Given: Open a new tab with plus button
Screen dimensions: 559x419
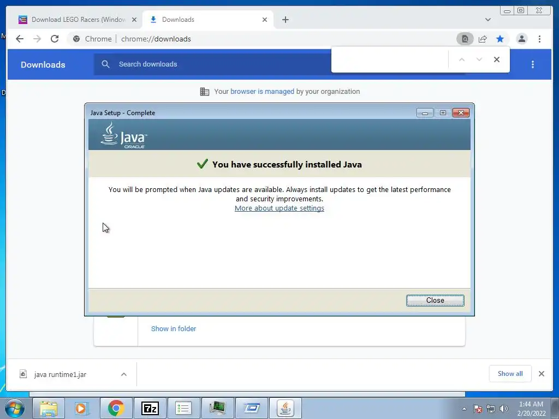Looking at the screenshot, I should point(285,20).
